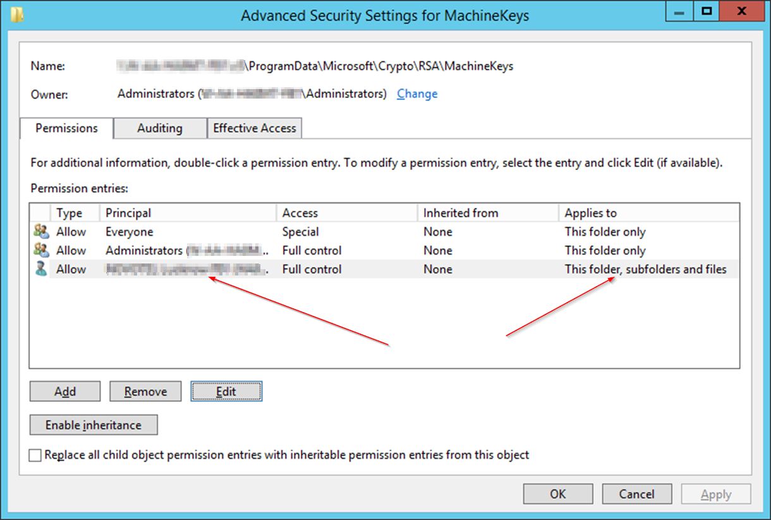771x520 pixels.
Task: Click the group icon beside the Everyone entry
Action: click(x=40, y=231)
